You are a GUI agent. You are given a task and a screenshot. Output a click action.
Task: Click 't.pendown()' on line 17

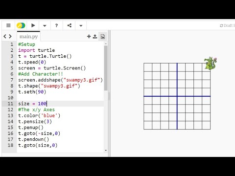tap(33, 139)
